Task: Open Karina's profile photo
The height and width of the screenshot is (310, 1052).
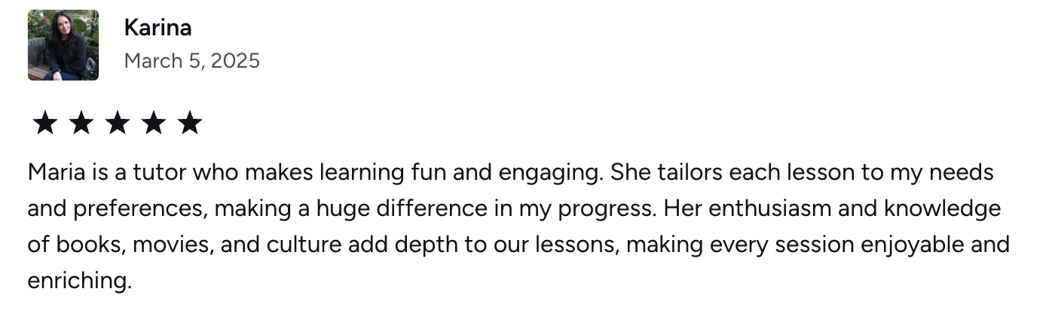Action: click(x=63, y=45)
